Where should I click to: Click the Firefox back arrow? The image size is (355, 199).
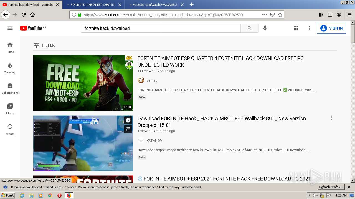tap(6, 15)
